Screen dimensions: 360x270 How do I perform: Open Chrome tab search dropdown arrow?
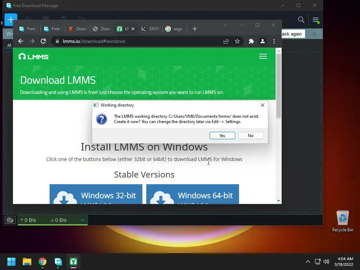pyautogui.click(x=225, y=25)
